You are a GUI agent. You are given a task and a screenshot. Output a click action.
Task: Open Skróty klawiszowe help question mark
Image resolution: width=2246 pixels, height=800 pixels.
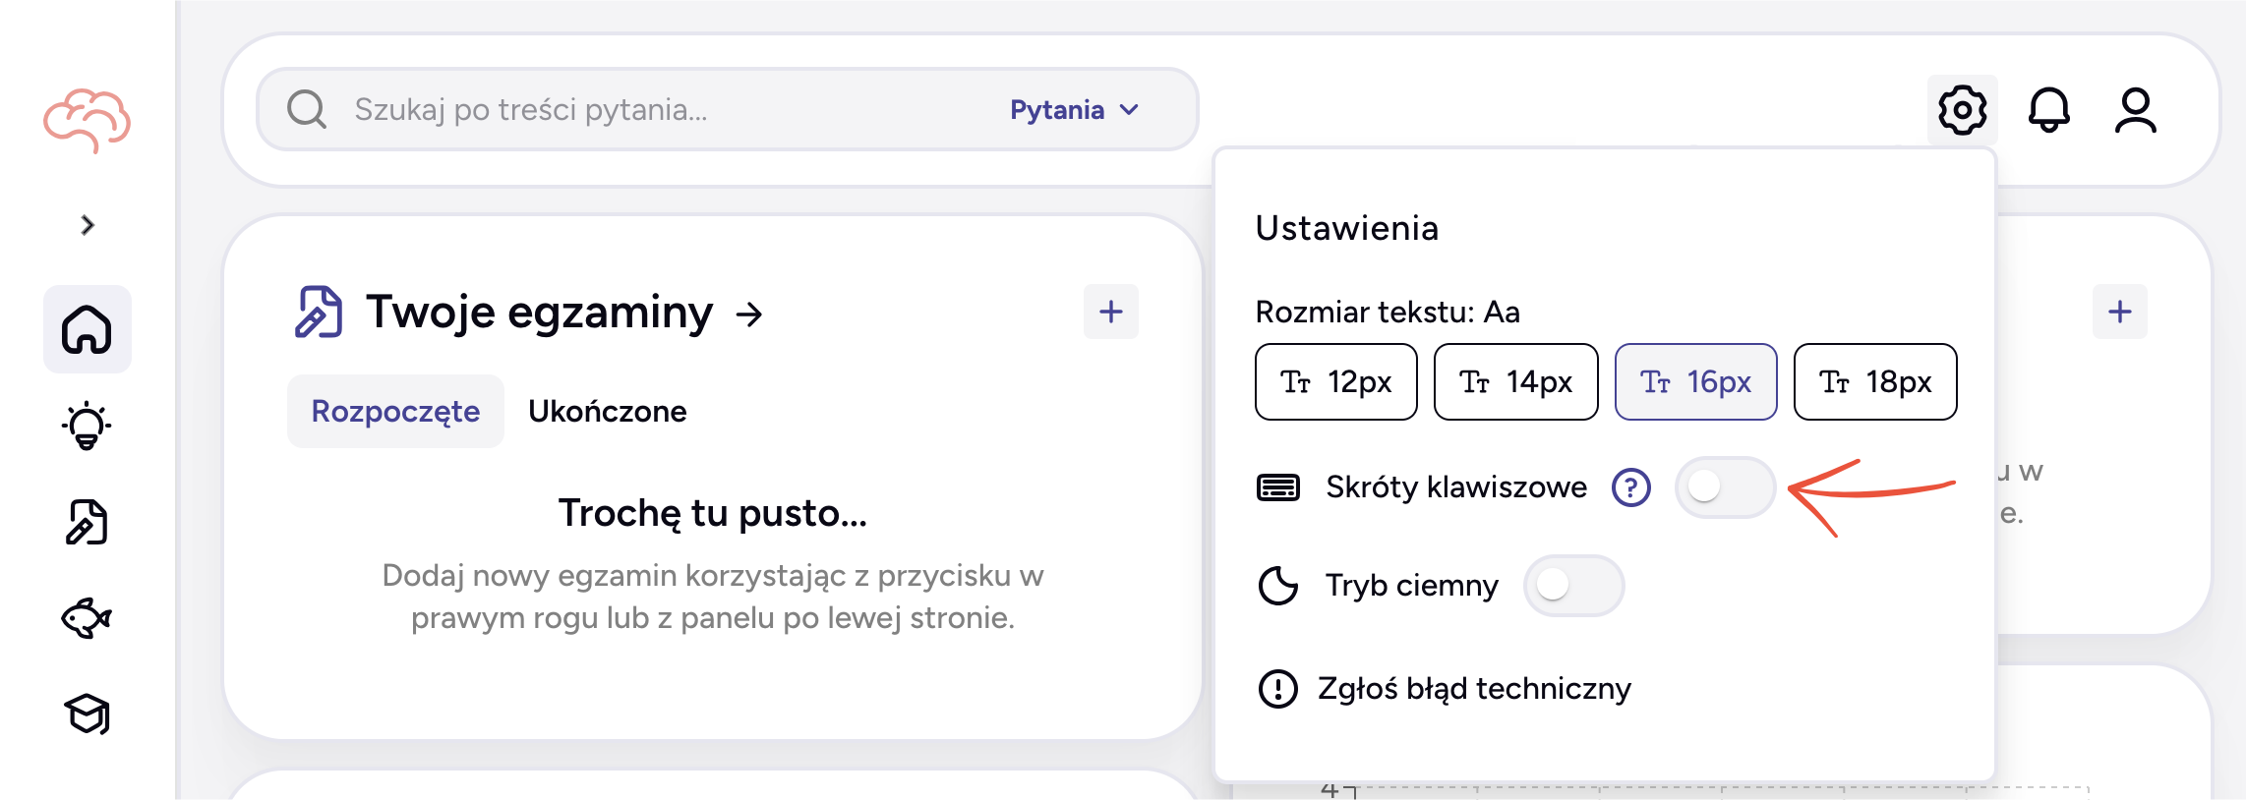[1631, 486]
